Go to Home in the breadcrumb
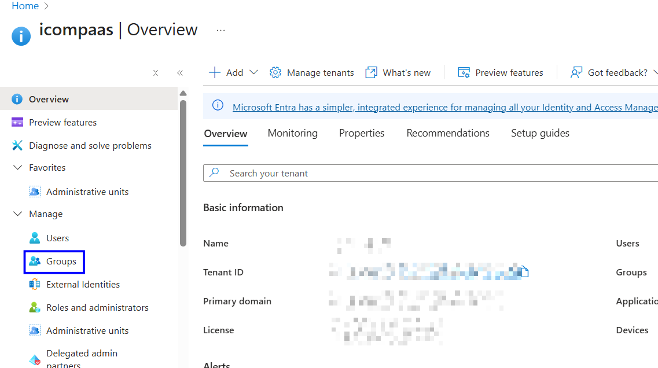This screenshot has width=658, height=368. pos(25,6)
